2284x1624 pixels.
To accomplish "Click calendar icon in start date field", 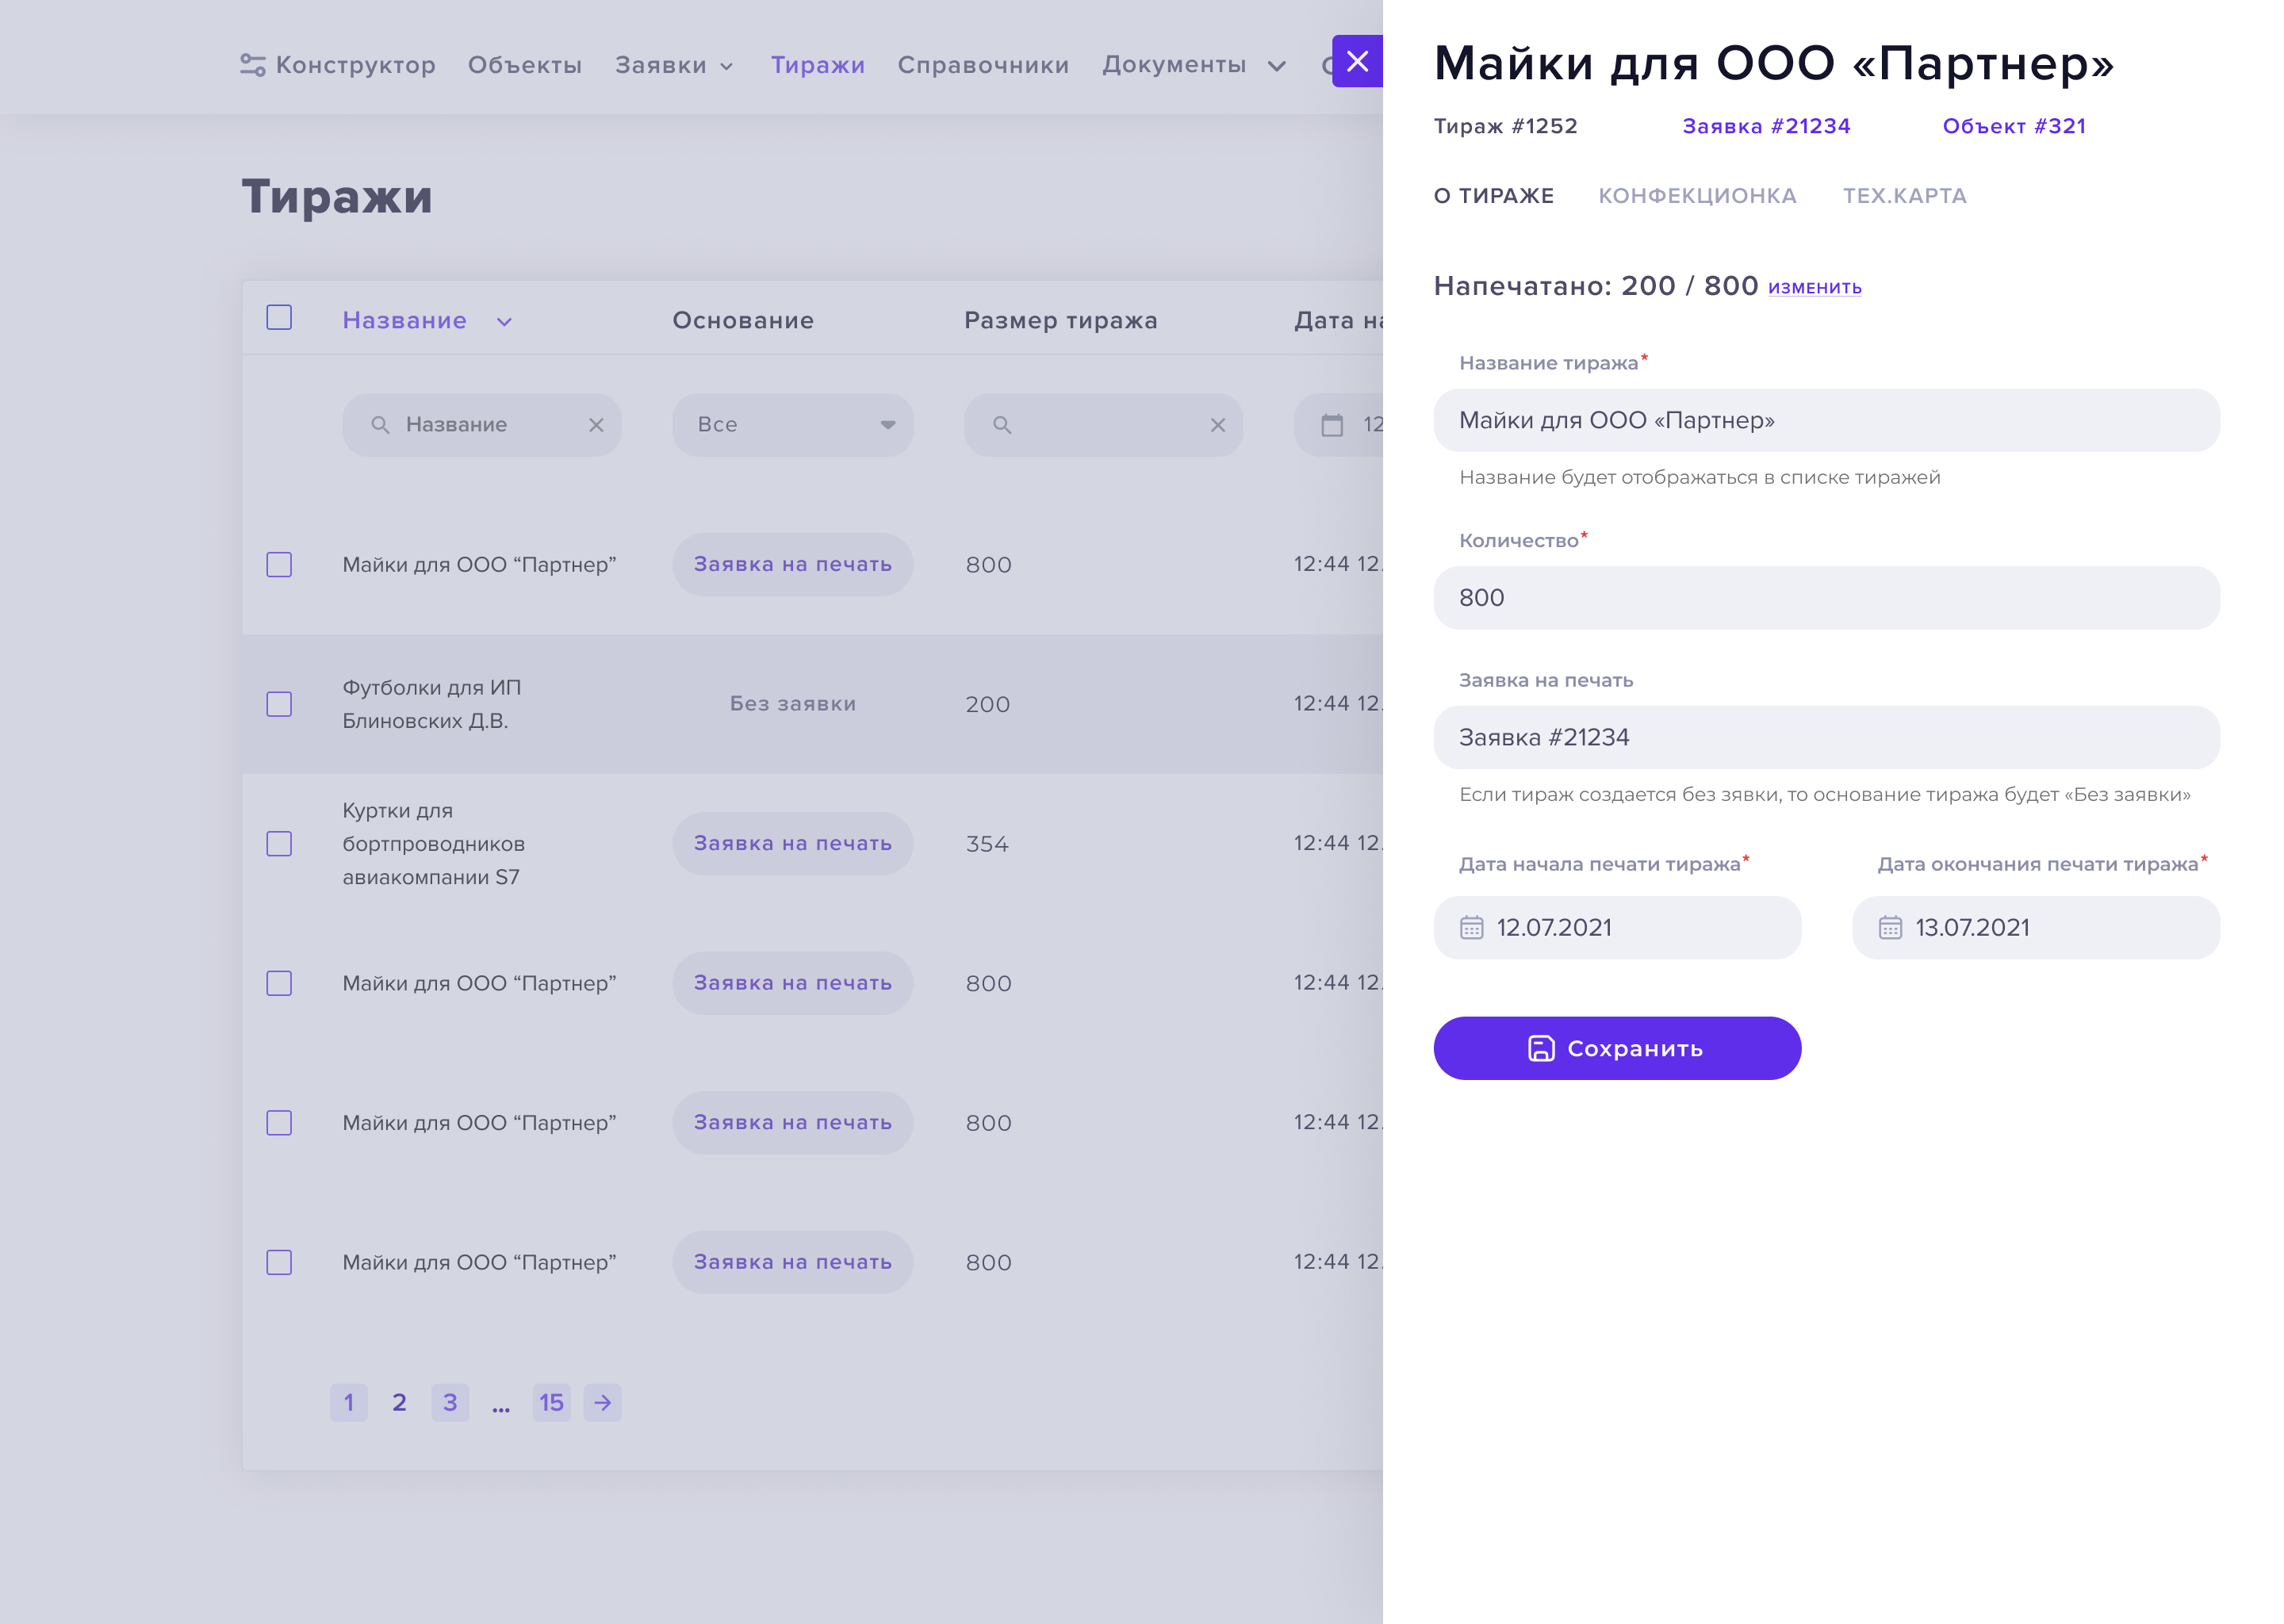I will point(1471,928).
